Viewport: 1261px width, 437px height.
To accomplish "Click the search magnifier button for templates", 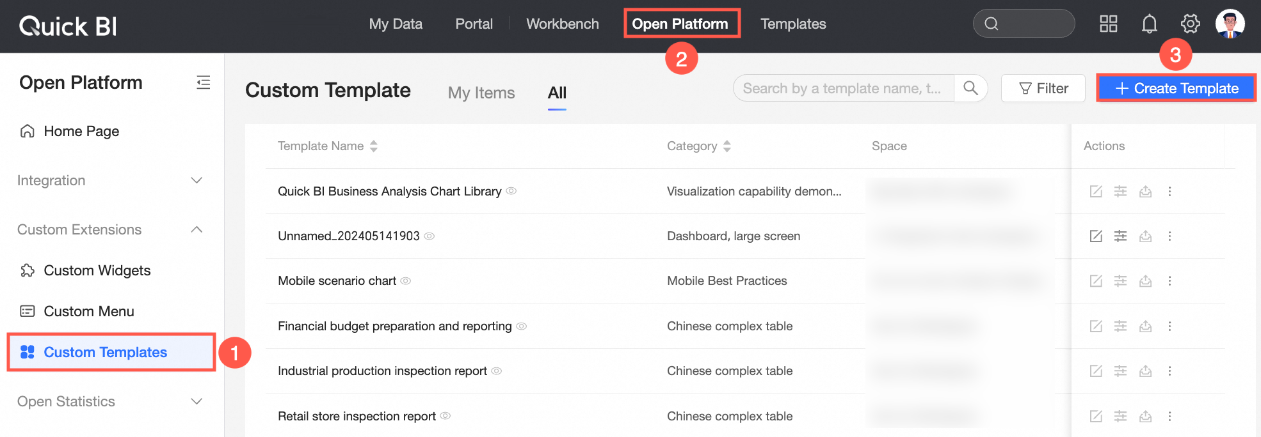I will [970, 88].
